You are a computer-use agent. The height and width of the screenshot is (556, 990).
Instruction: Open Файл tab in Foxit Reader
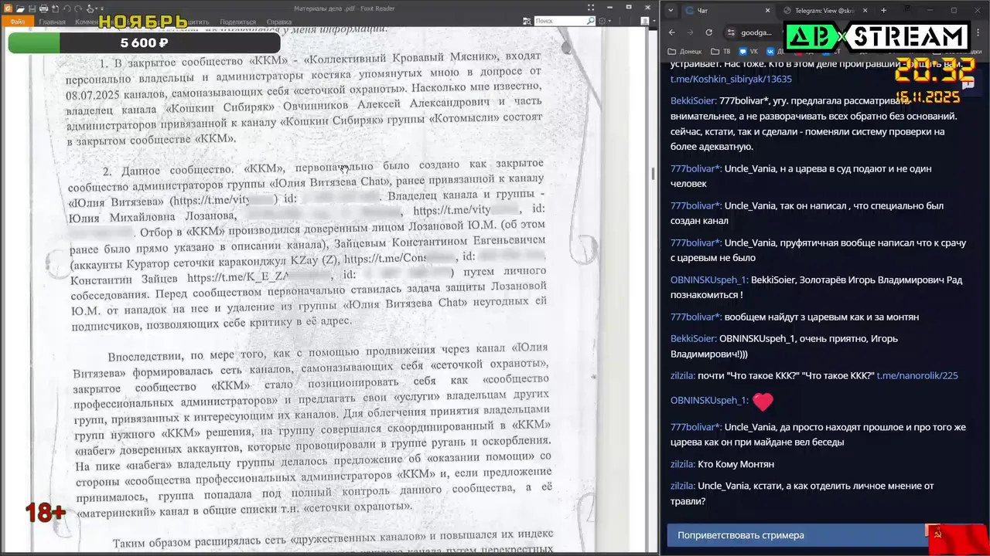(x=18, y=22)
